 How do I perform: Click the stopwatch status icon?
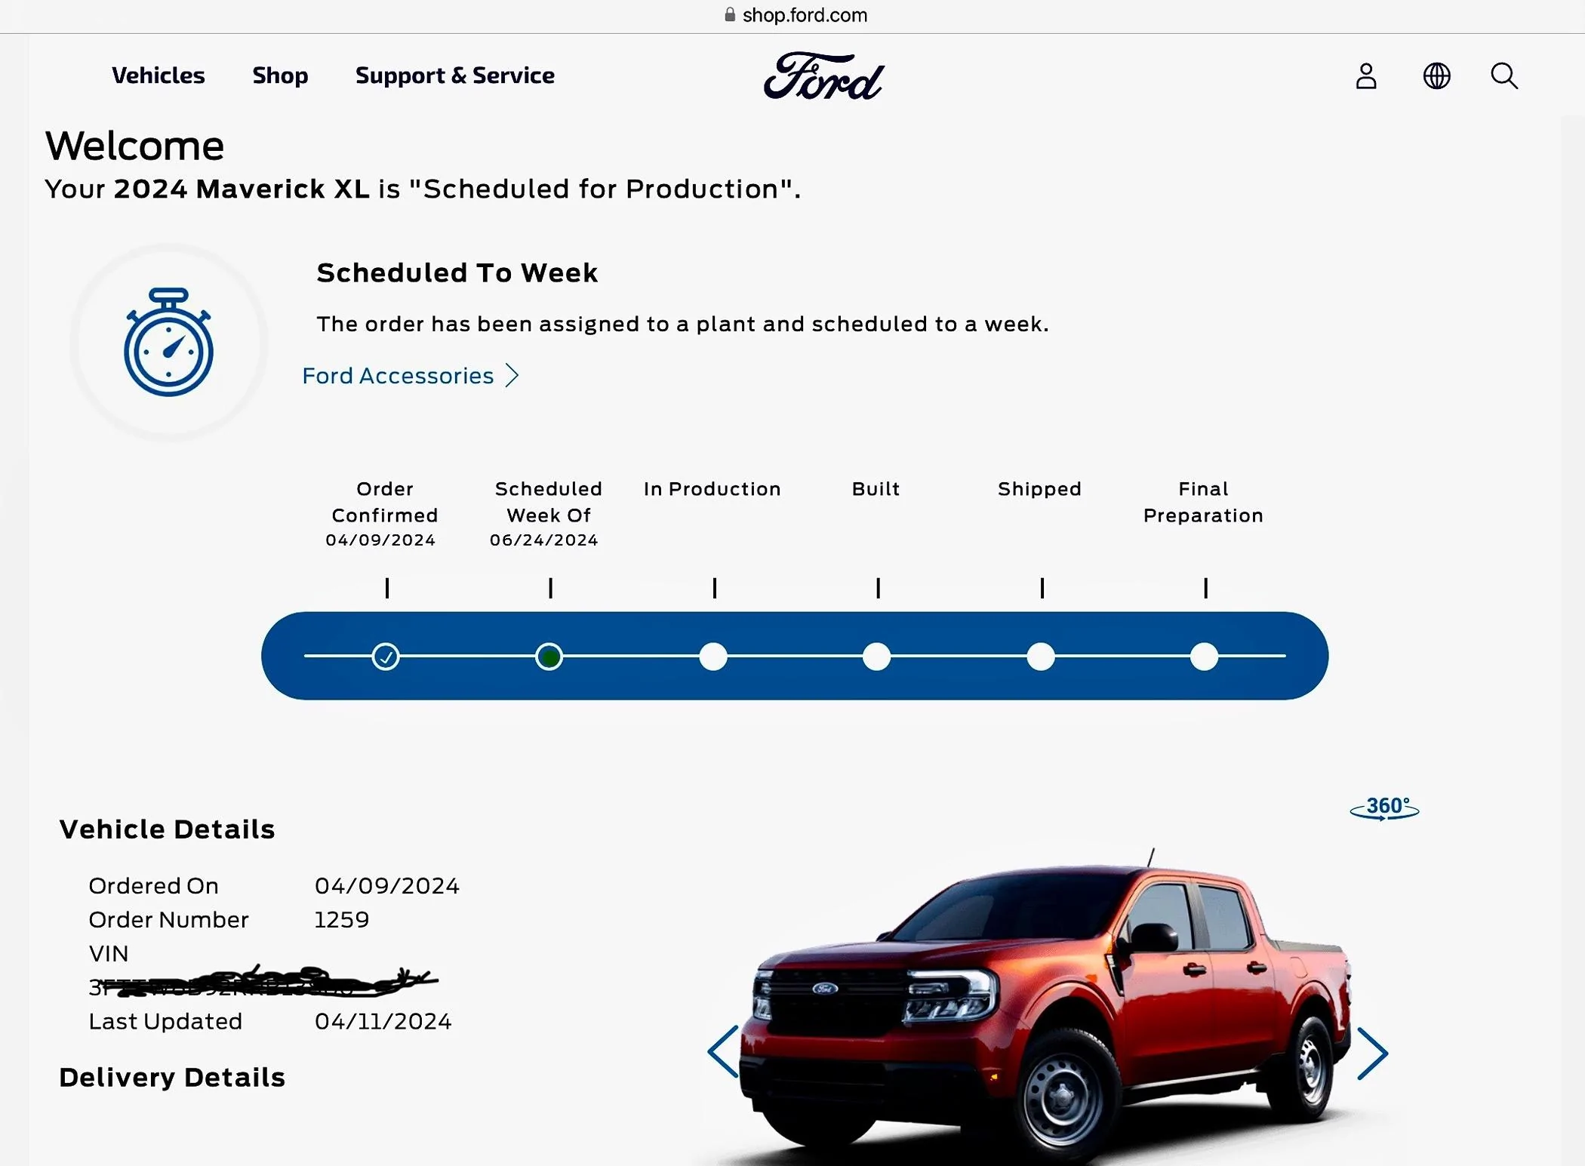point(168,342)
